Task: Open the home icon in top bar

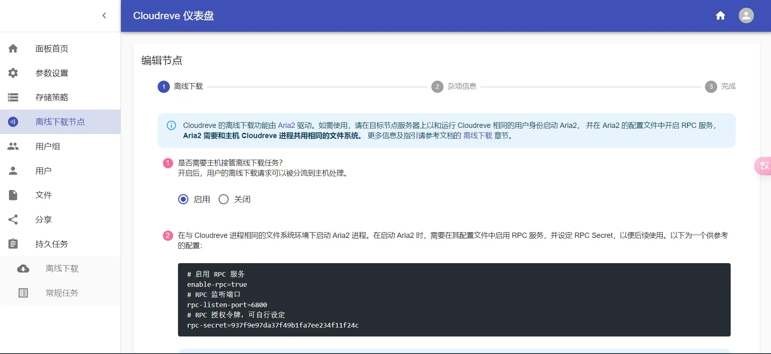Action: click(x=720, y=15)
